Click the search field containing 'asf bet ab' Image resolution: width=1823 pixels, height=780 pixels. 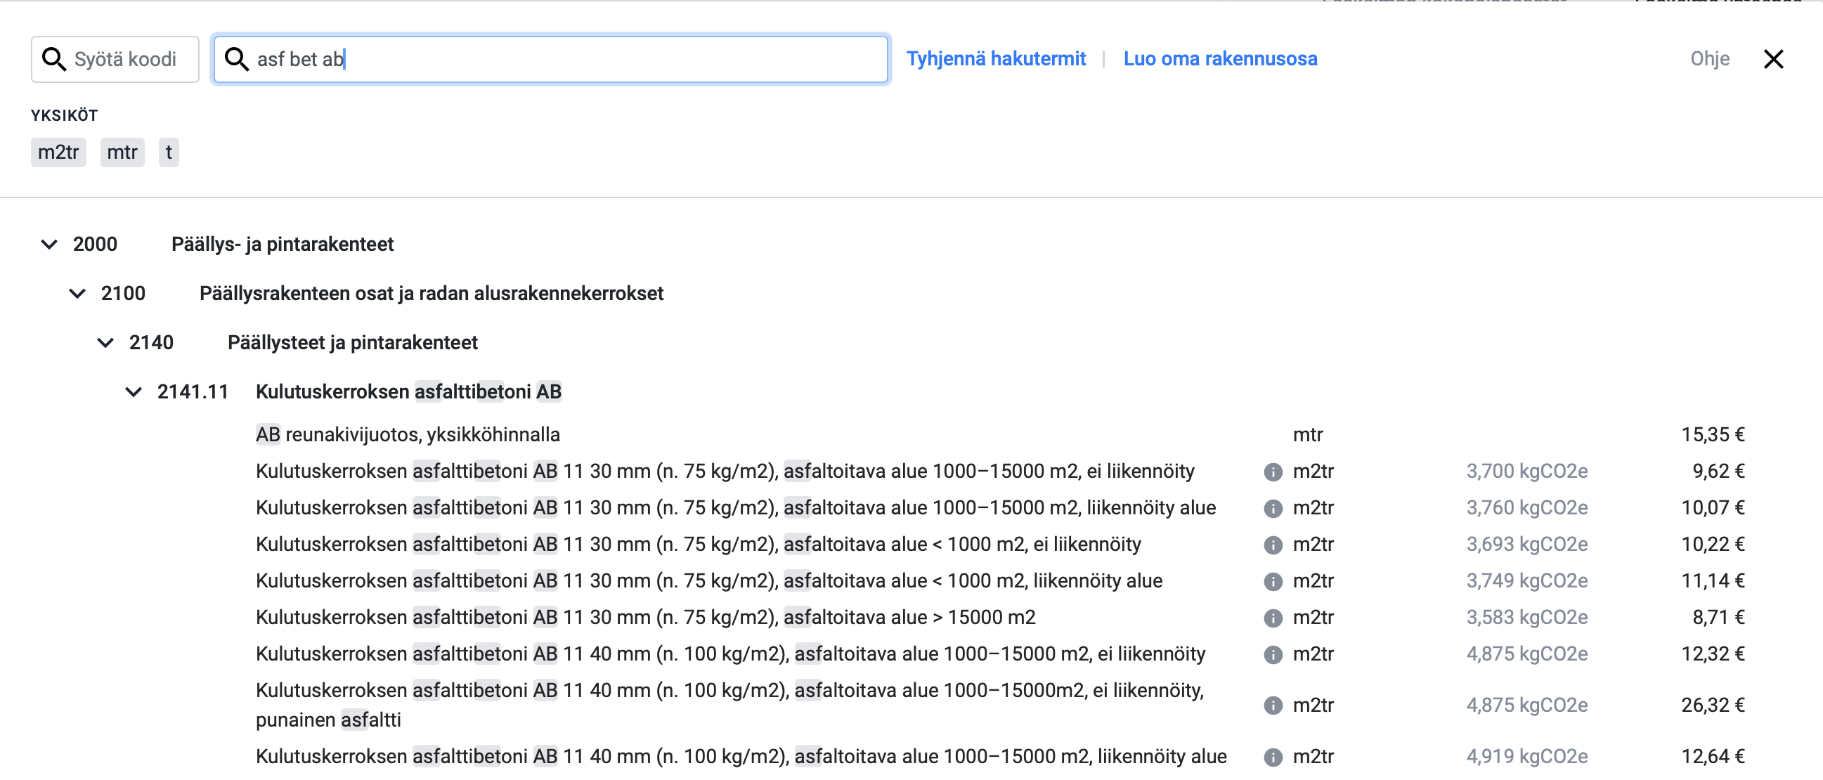(550, 60)
